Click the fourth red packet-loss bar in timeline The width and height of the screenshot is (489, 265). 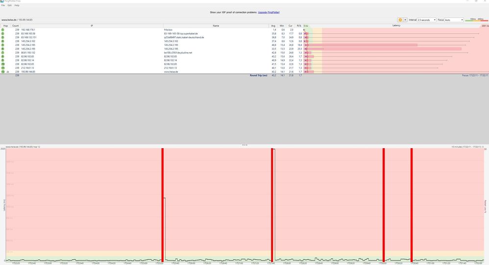pos(412,205)
